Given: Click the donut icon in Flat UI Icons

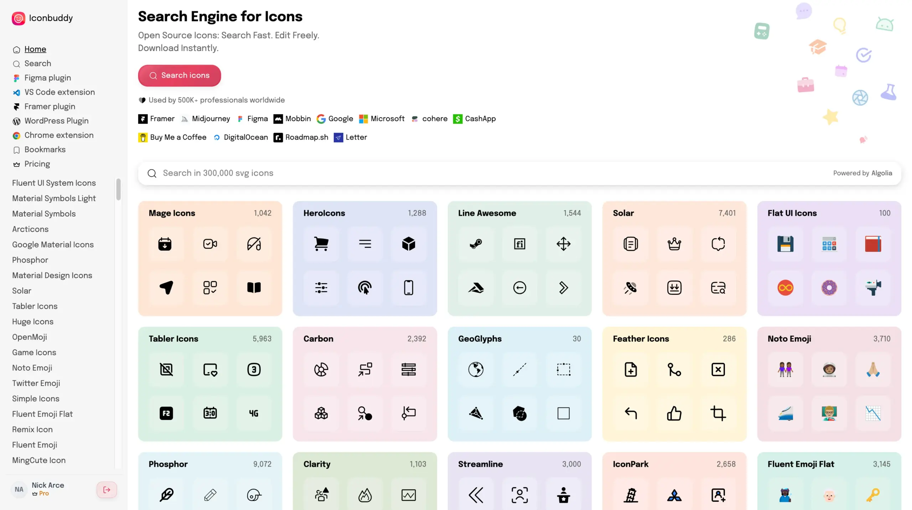Looking at the screenshot, I should (x=830, y=288).
